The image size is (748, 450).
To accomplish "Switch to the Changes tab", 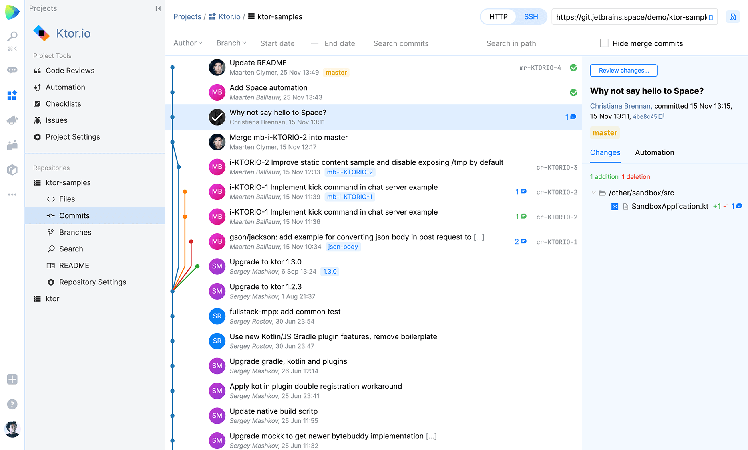I will tap(605, 152).
